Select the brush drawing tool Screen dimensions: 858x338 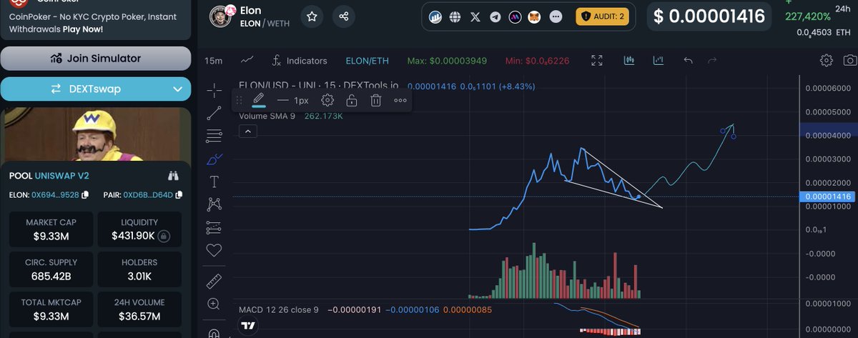click(214, 159)
